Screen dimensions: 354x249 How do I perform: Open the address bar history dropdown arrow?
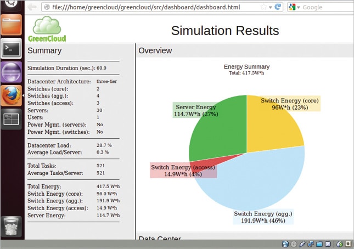tap(270, 8)
